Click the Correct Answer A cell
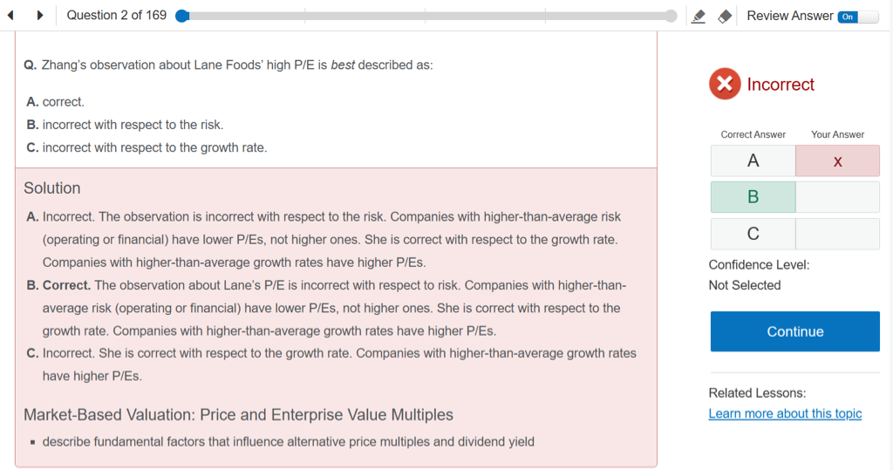The width and height of the screenshot is (893, 471). (x=753, y=161)
